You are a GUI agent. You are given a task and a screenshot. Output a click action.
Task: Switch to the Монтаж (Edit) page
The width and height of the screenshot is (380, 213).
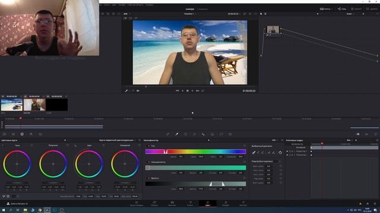[x=172, y=204]
